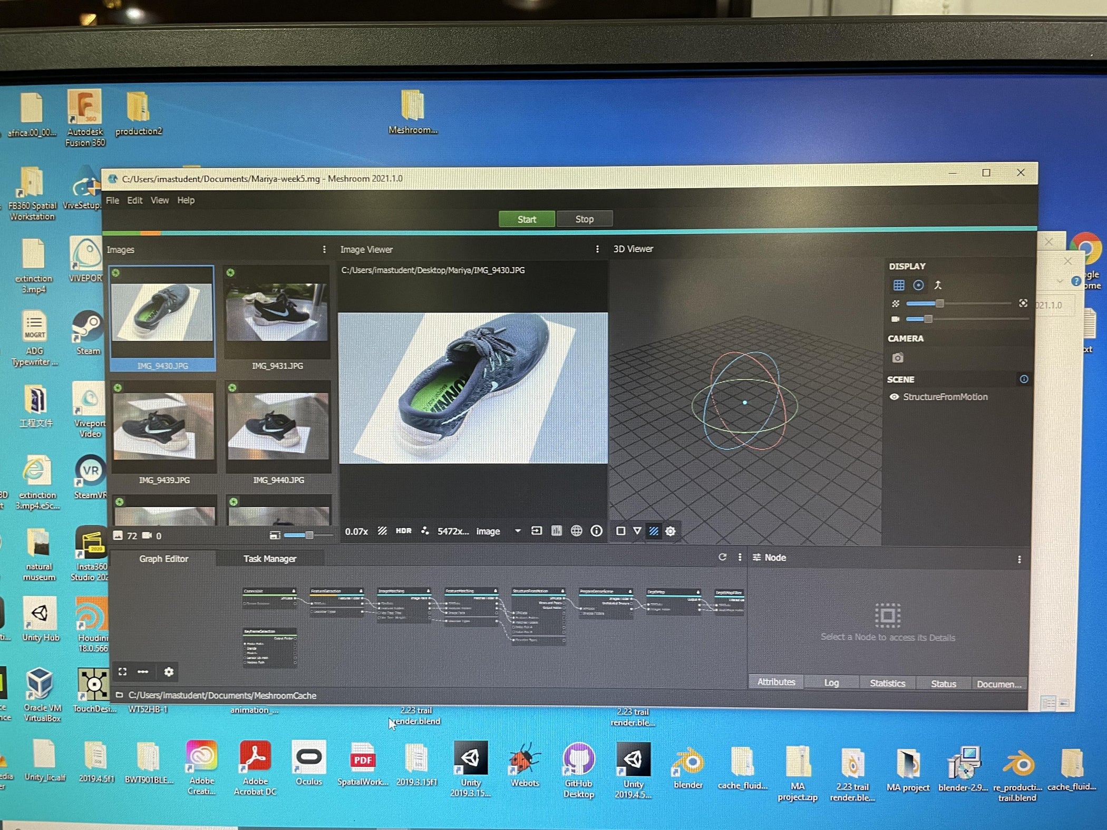
Task: Switch to the Statistics tab in Node panel
Action: tap(888, 682)
